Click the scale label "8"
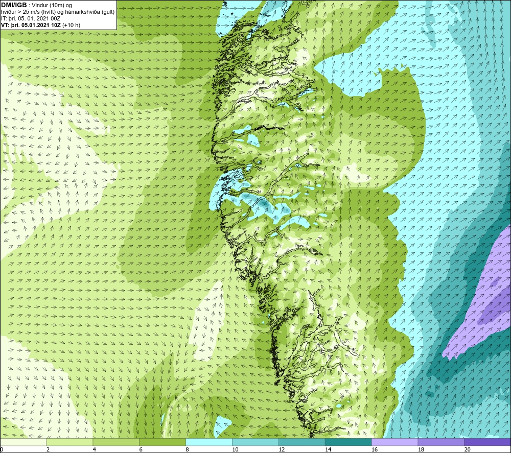 [x=188, y=449]
